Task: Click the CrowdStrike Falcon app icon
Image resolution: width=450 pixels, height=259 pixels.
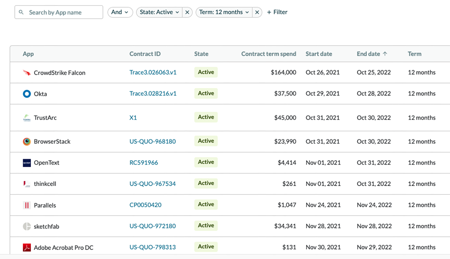Action: (27, 73)
